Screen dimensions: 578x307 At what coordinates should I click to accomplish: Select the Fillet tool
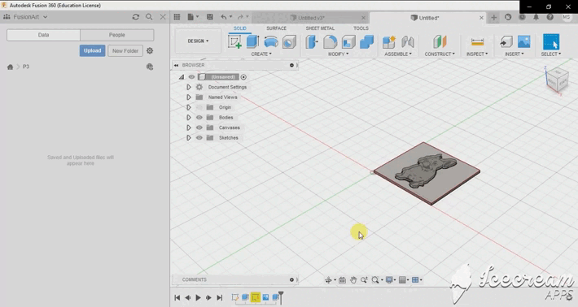330,42
